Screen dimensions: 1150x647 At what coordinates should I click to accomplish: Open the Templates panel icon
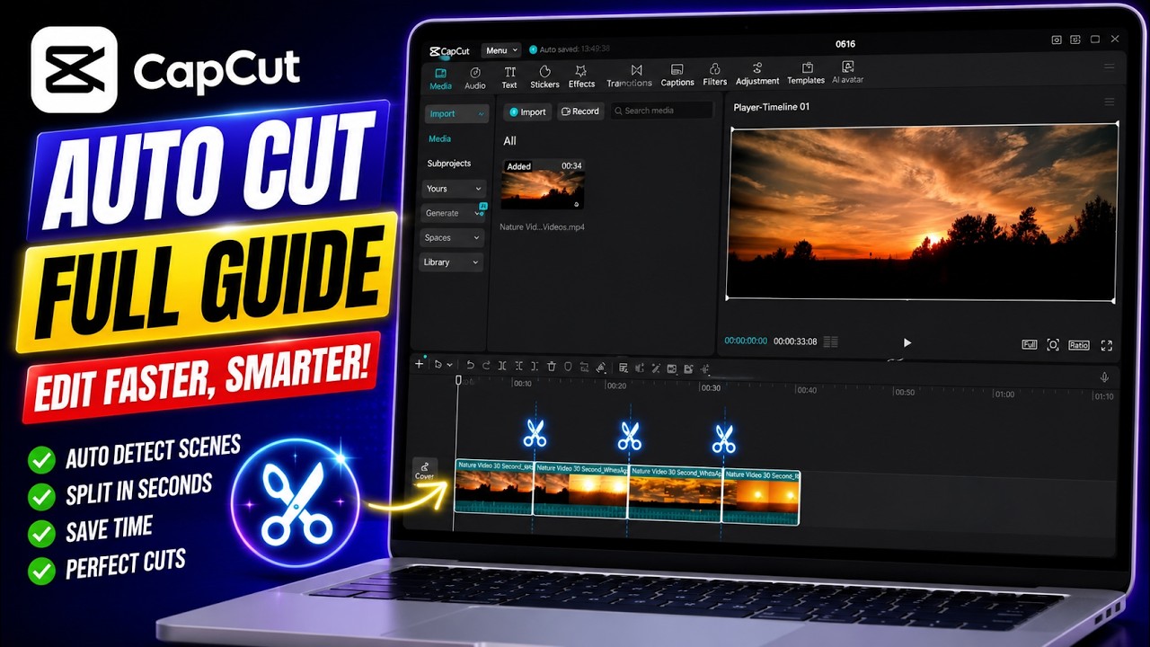click(x=807, y=67)
